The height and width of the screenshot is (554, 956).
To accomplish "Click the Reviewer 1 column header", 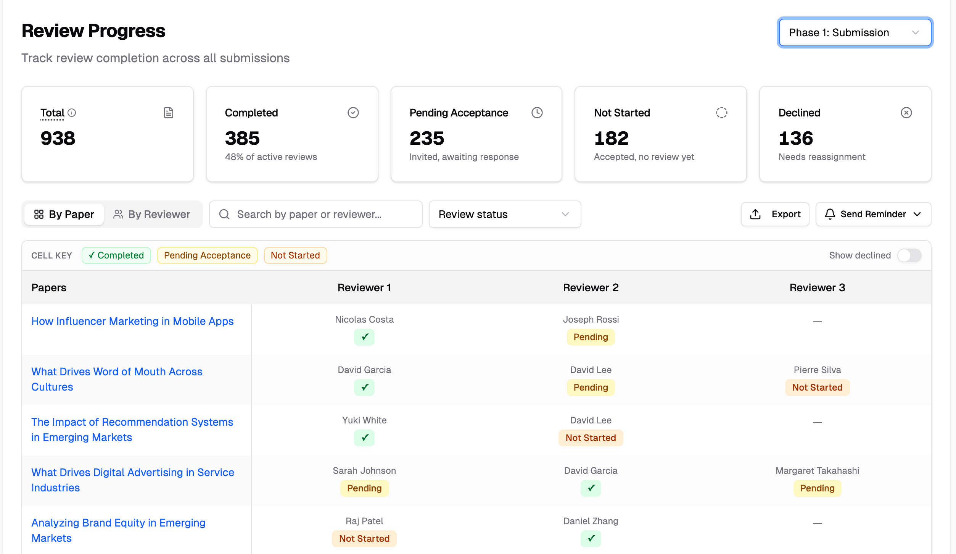I will click(x=364, y=287).
